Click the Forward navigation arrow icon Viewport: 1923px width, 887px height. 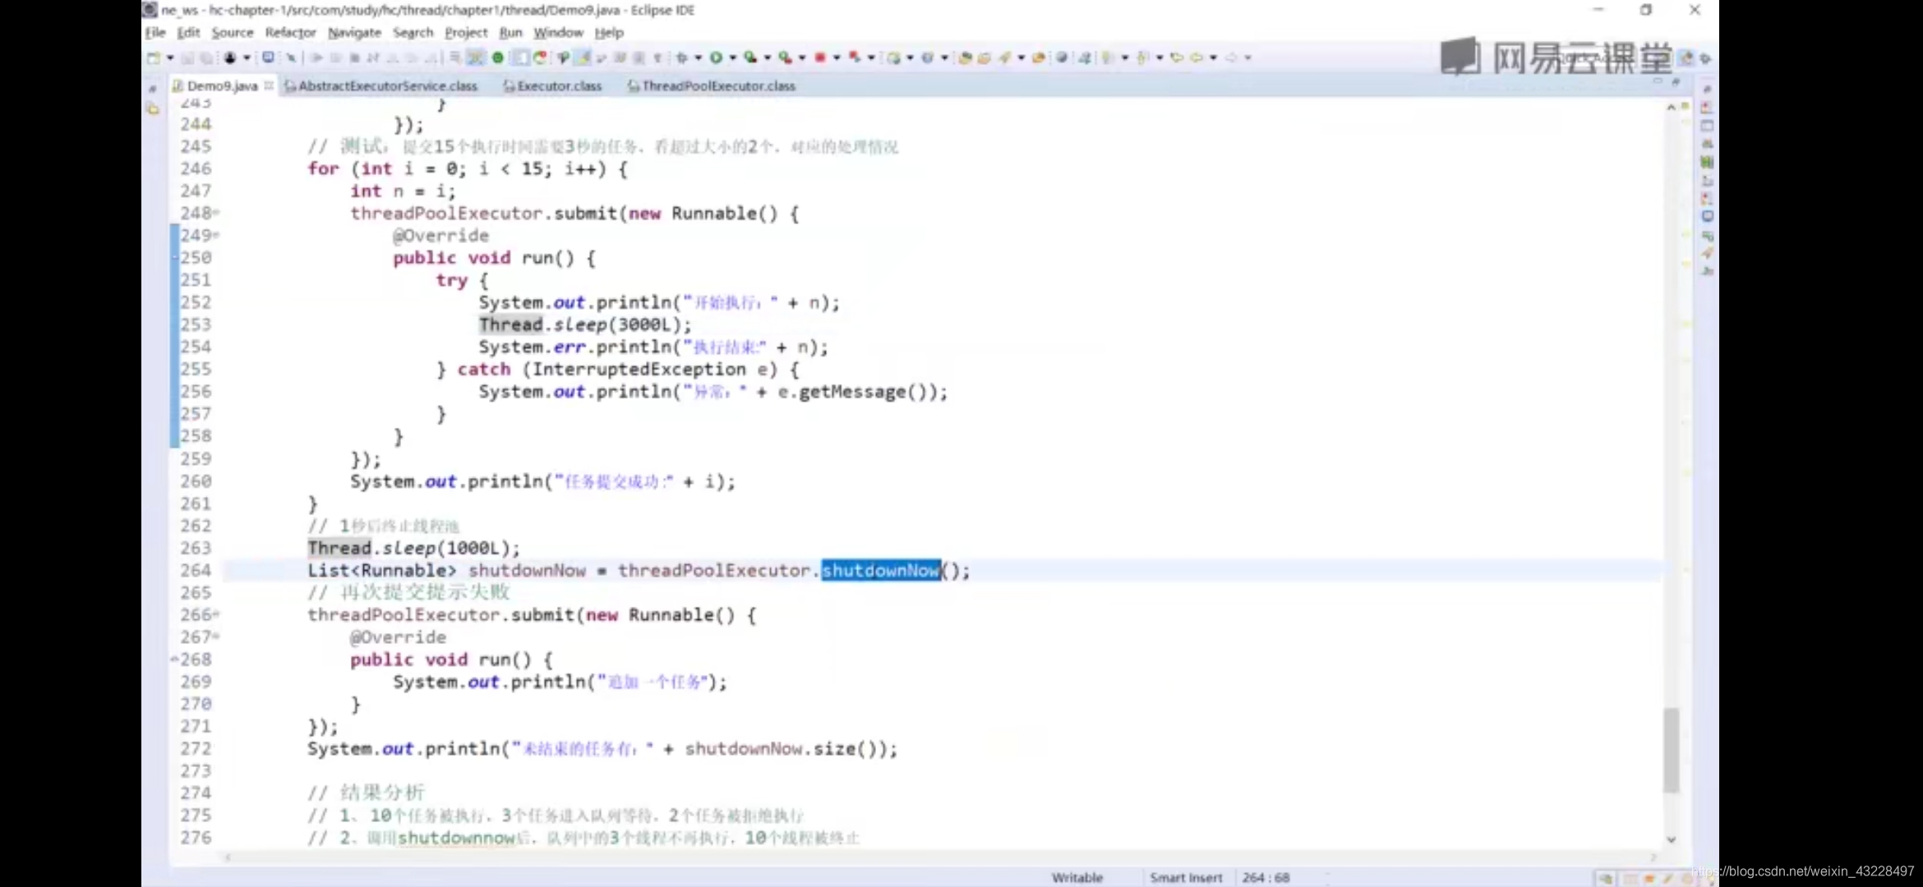[1230, 57]
